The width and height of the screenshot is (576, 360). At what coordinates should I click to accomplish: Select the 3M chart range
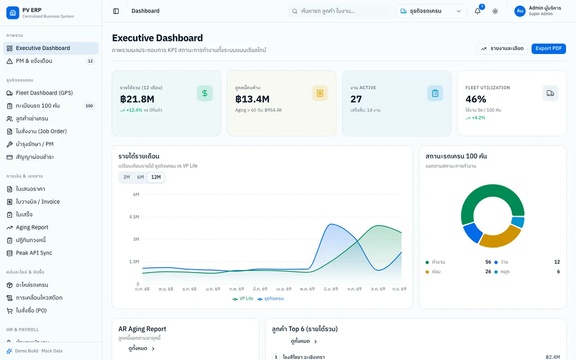click(126, 177)
